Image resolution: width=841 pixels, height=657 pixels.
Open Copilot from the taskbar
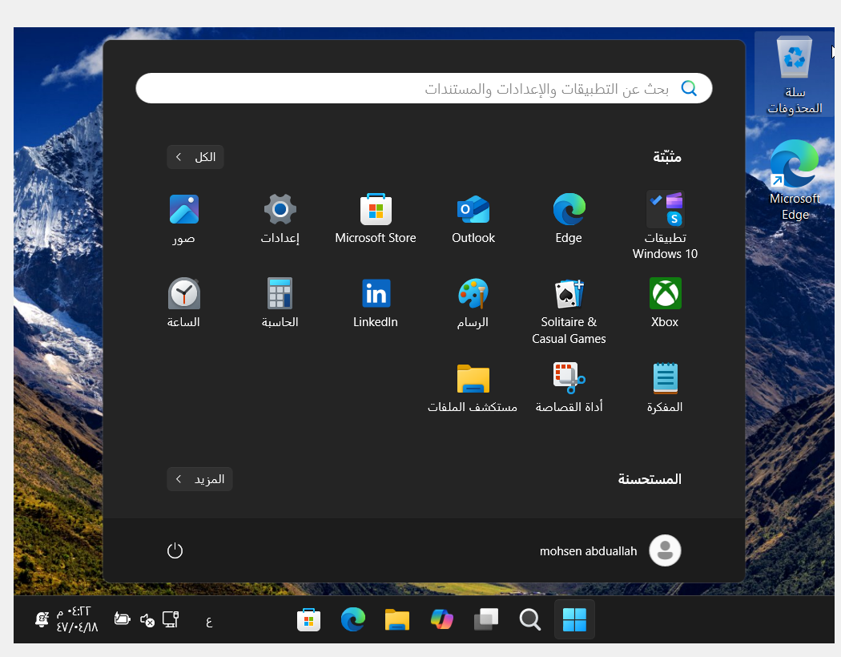tap(441, 619)
